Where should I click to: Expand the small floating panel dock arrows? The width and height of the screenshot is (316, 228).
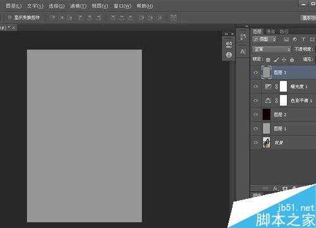[226, 34]
